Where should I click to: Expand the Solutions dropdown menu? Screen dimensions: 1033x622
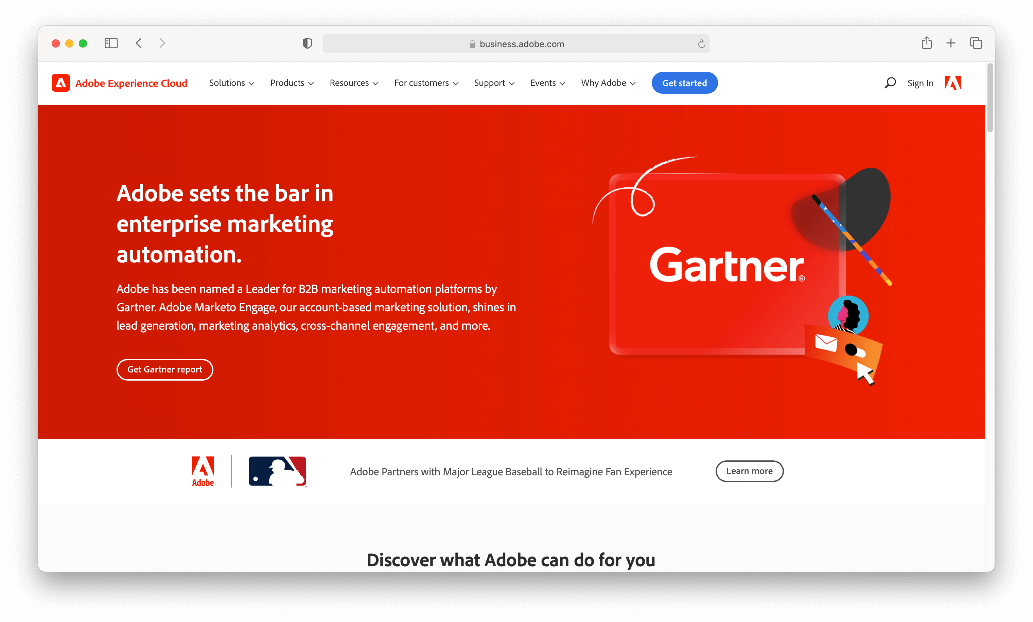tap(231, 83)
